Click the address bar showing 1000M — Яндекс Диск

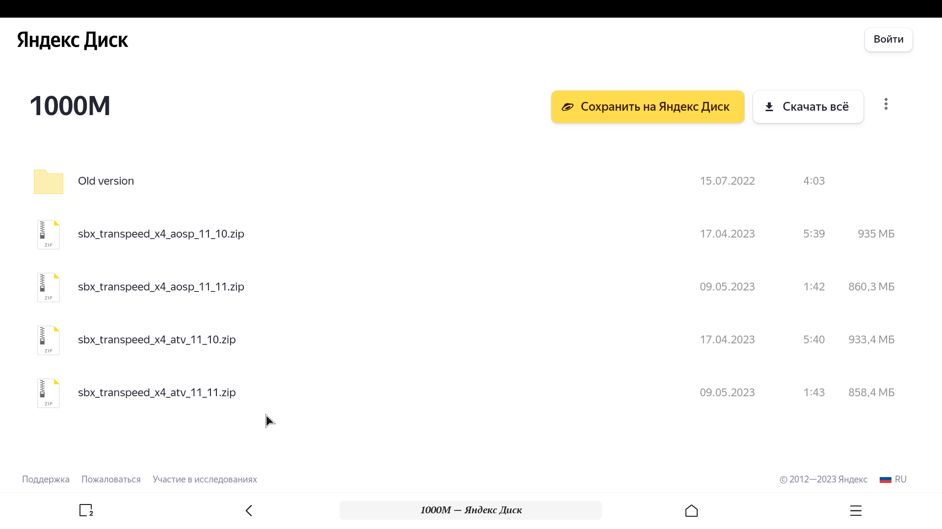[x=471, y=510]
